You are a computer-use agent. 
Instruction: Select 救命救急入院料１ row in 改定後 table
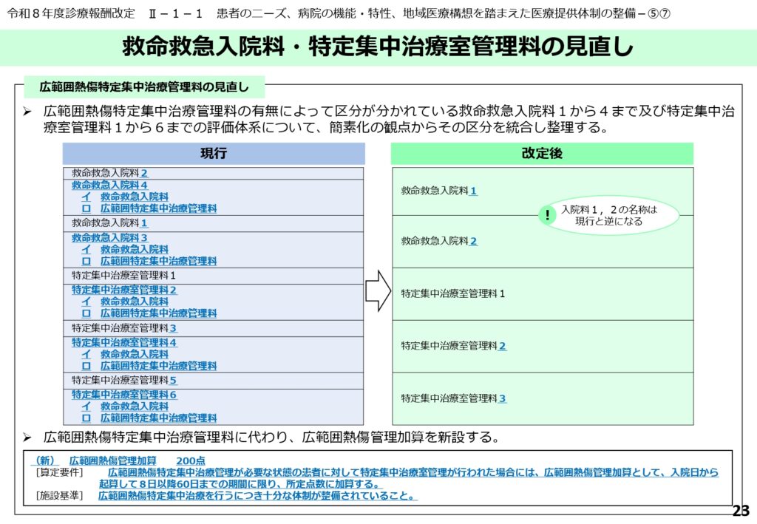click(439, 191)
